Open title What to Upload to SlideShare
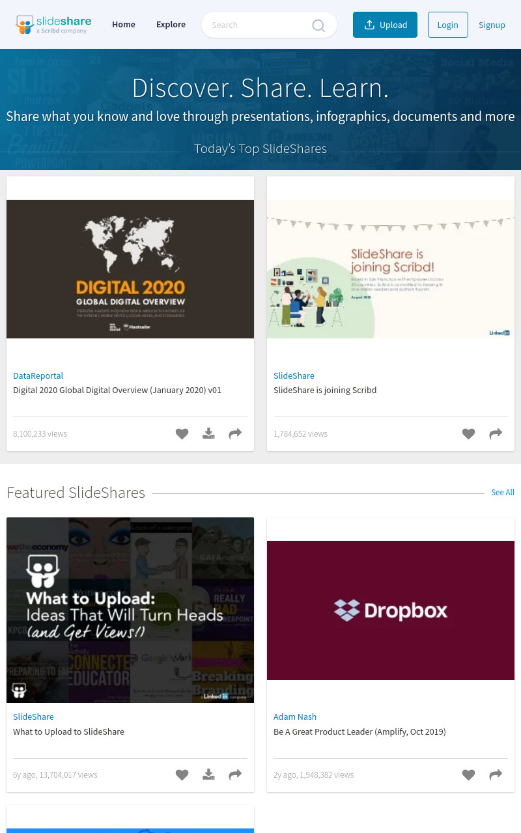521x833 pixels. (68, 731)
